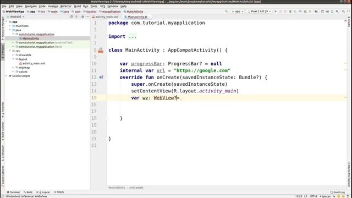Click the LF line separator indicator
The image size is (352, 198).
pyautogui.click(x=306, y=196)
